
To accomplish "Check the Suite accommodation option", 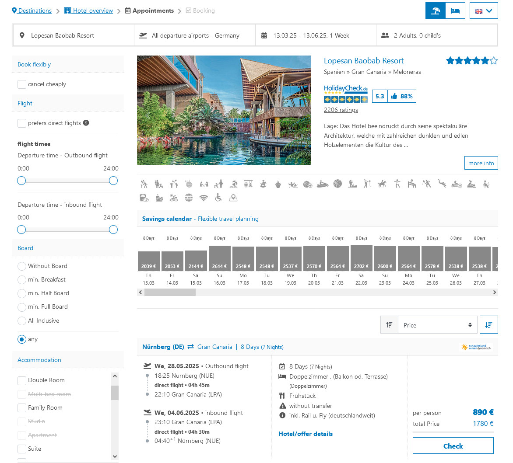I will (22, 449).
